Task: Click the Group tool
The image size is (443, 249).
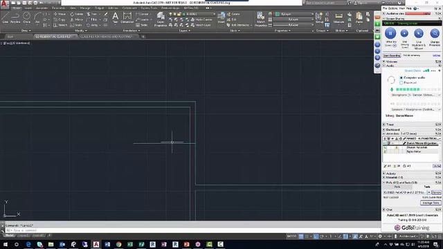Action: (319, 17)
